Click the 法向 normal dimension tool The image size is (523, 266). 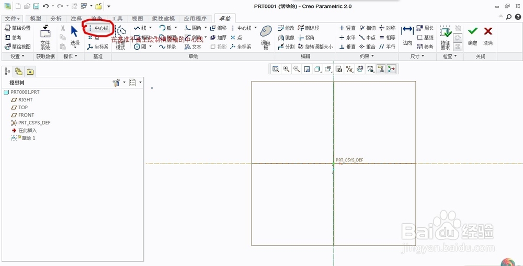click(x=407, y=36)
